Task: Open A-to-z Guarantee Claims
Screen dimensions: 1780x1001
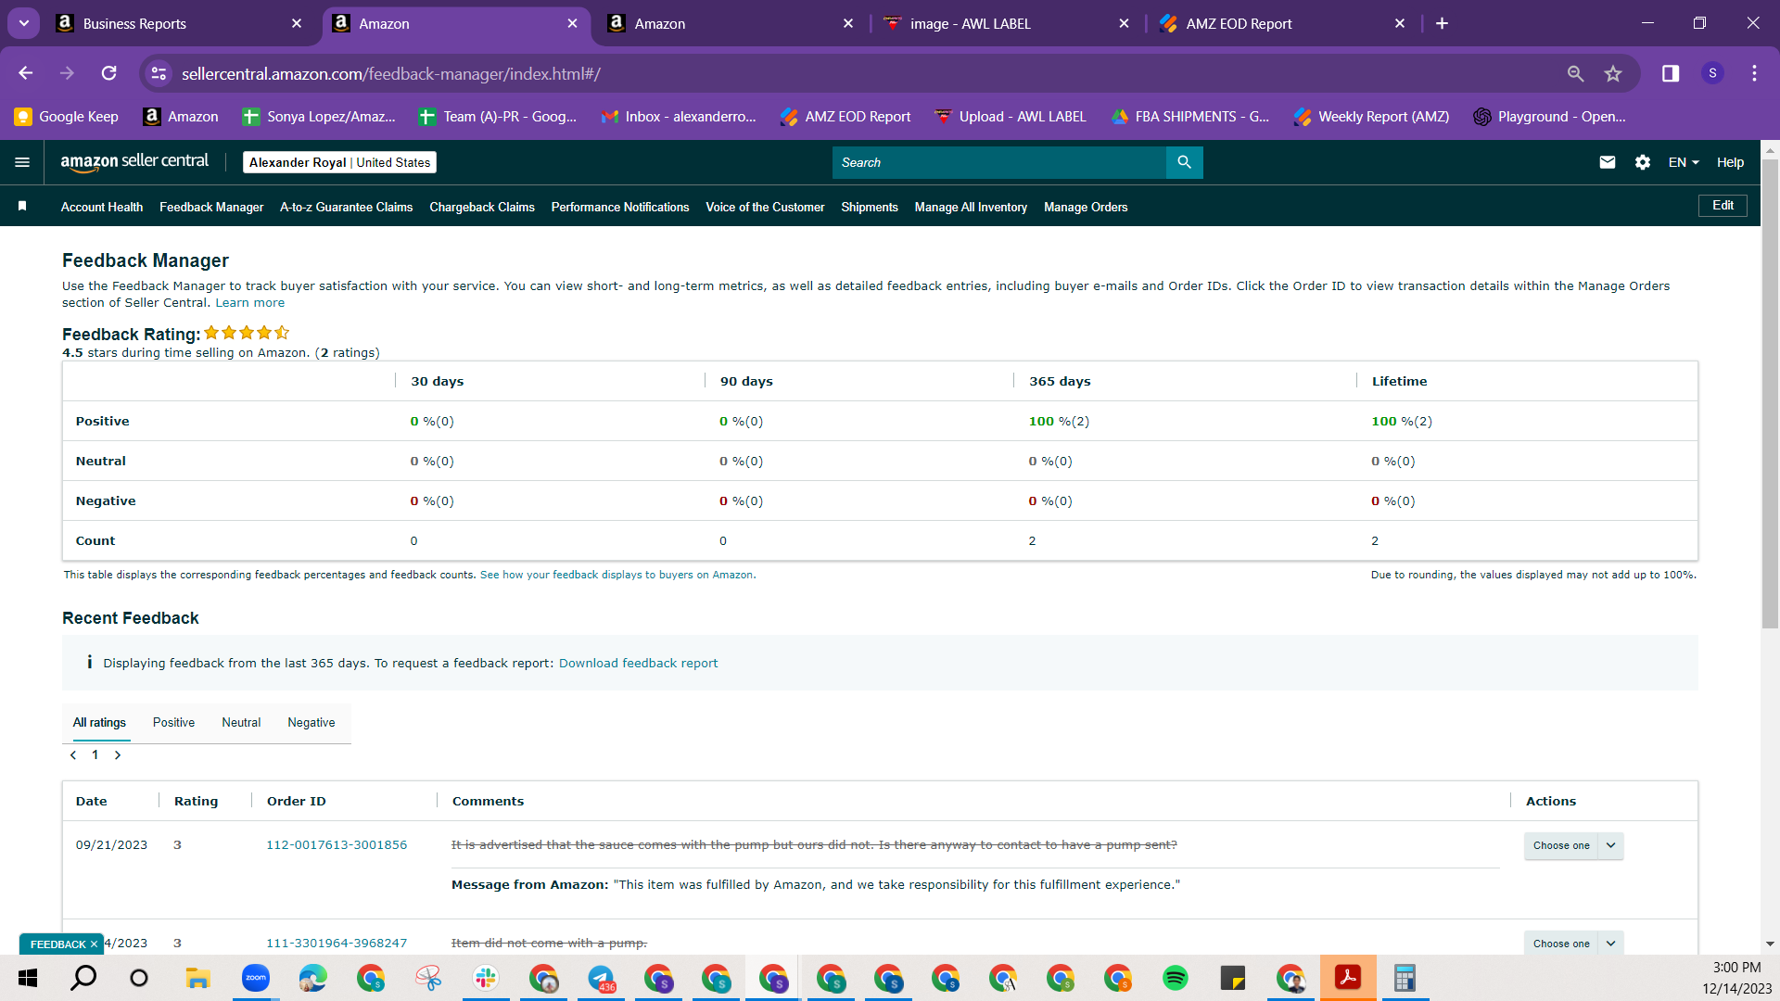Action: 346,207
